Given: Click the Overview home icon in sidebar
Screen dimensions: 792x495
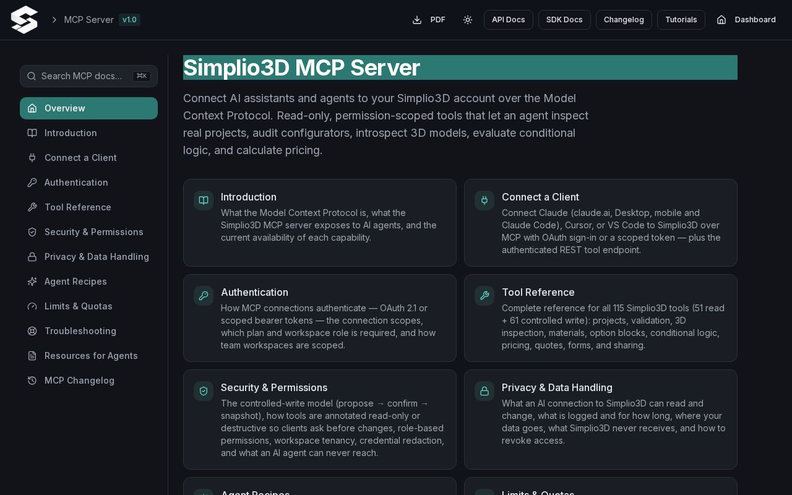Looking at the screenshot, I should pos(32,108).
